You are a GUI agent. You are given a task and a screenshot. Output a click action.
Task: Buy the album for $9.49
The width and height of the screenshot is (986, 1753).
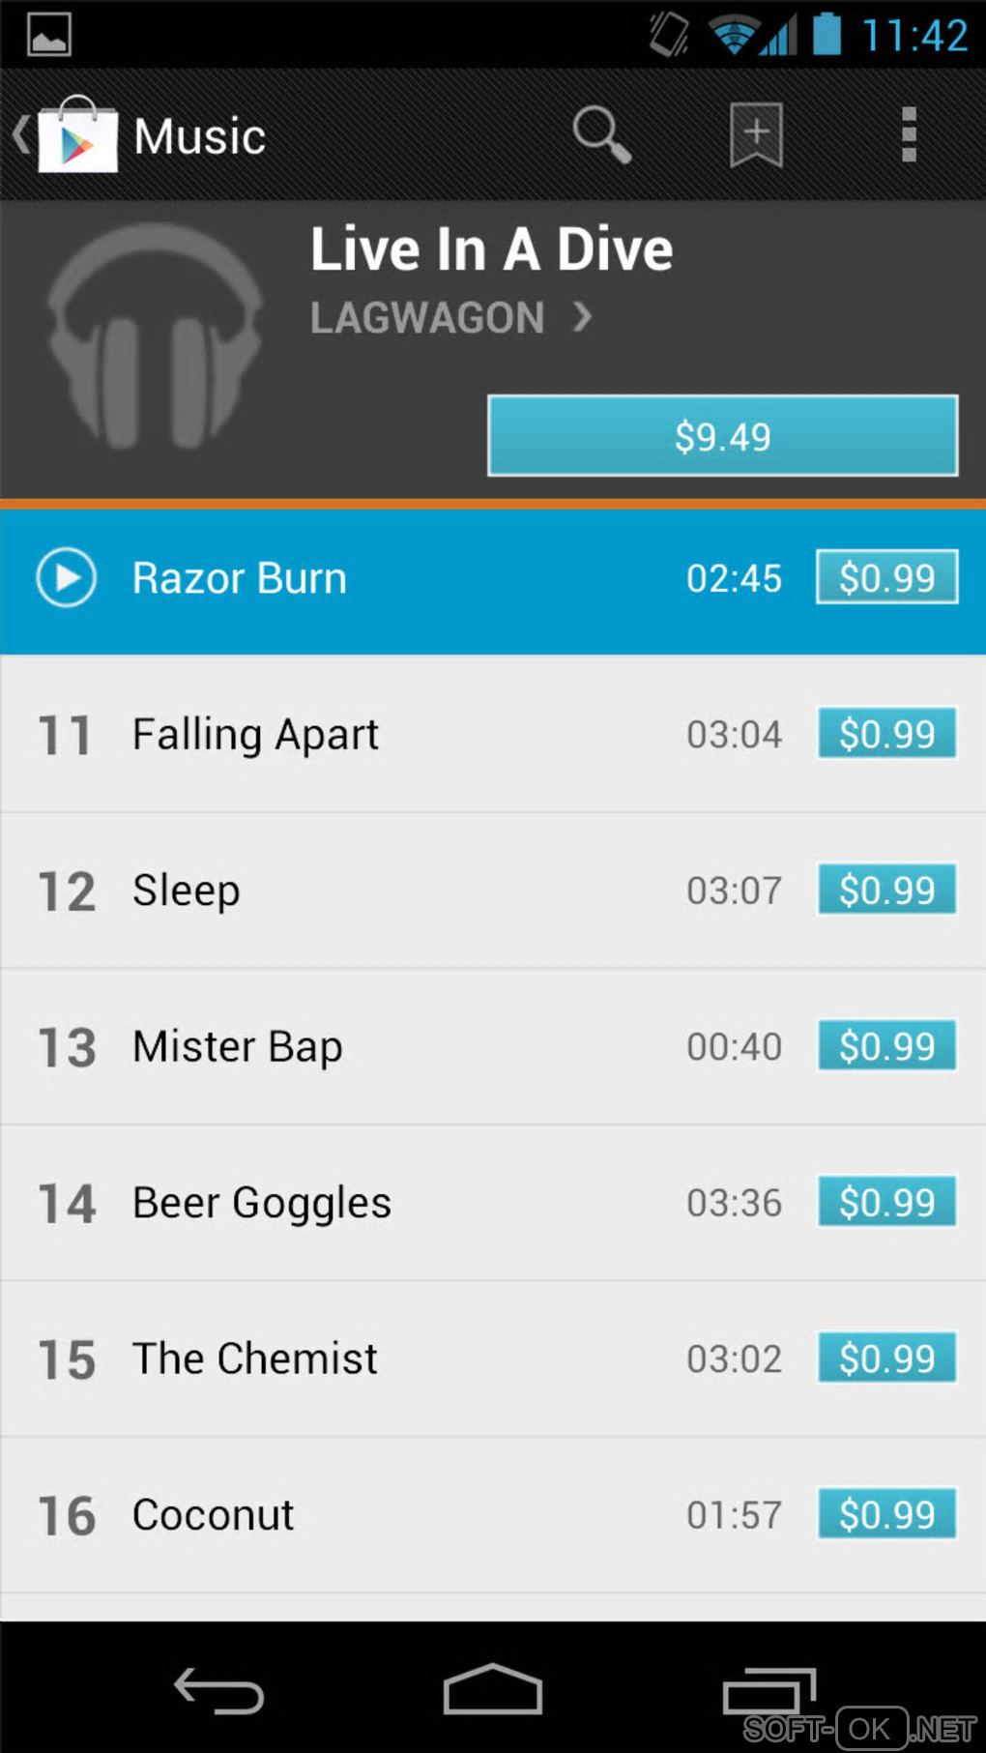[723, 436]
